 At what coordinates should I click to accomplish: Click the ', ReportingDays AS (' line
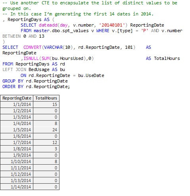pyautogui.click(x=29, y=19)
